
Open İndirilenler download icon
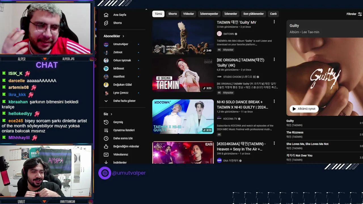106,162
